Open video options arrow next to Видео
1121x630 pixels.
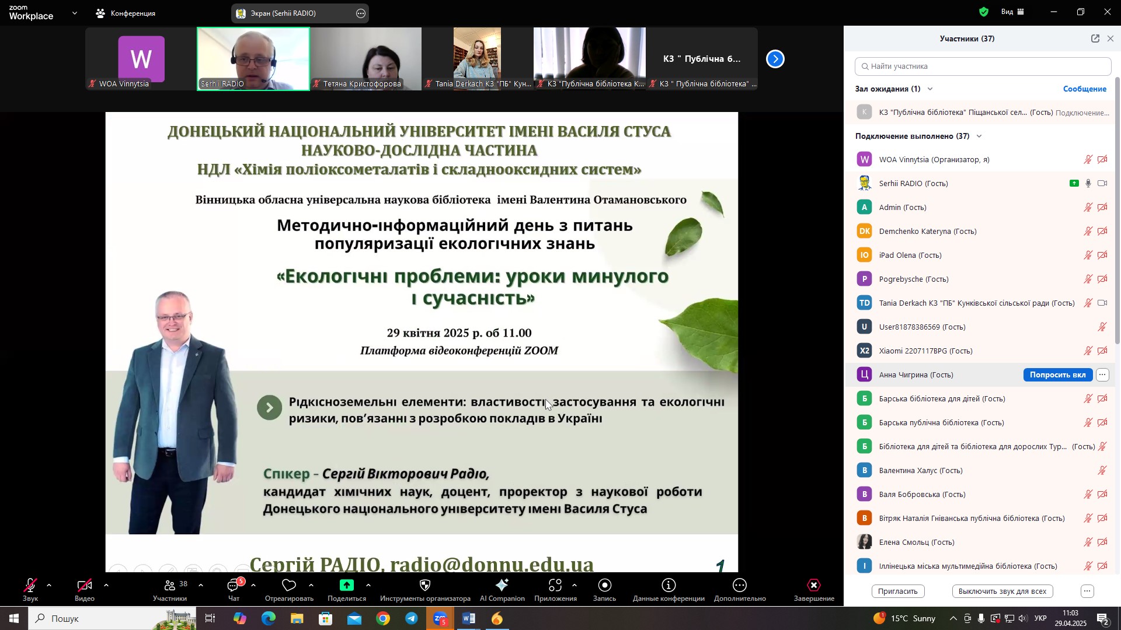[x=106, y=586]
